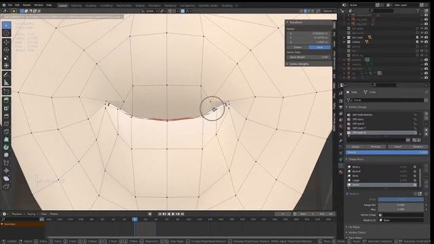434x244 pixels.
Task: Select the Spin tool
Action: point(6,147)
